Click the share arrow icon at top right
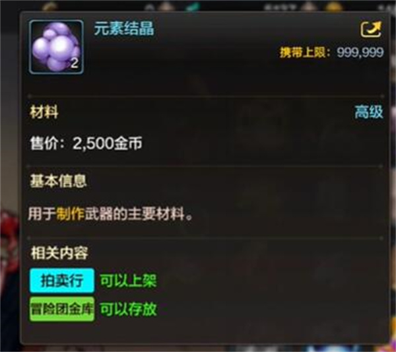Image resolution: width=396 pixels, height=352 pixels. coord(371,29)
